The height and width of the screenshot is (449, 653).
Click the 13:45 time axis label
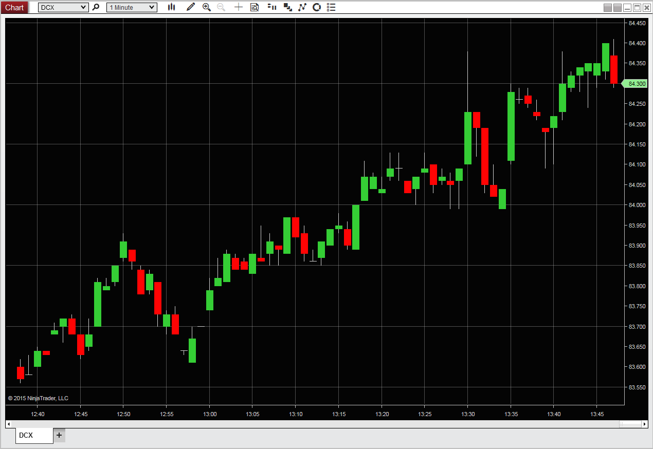pos(596,414)
